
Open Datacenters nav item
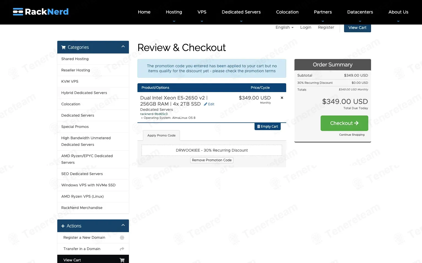[x=360, y=12]
